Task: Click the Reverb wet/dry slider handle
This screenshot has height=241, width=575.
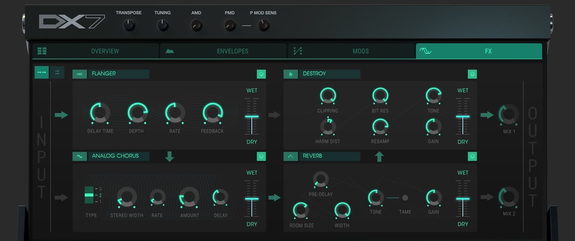Action: coord(463,199)
